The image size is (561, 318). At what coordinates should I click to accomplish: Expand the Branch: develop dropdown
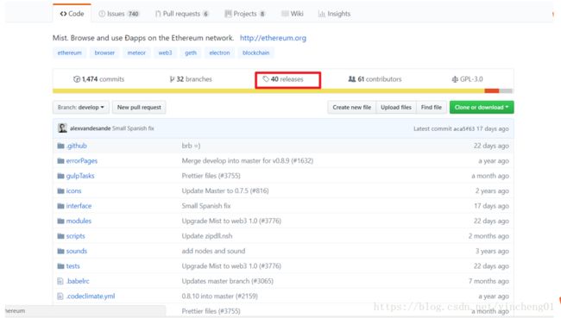(x=81, y=107)
